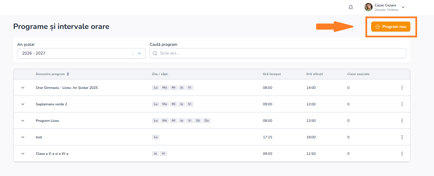Click the Cazac Cezara profile avatar
Viewport: 434px width, 176px height.
point(368,7)
